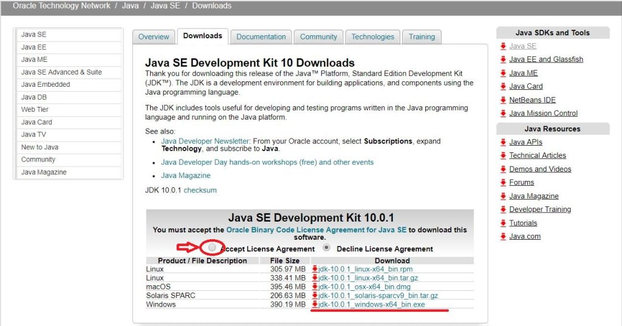Open the JDK 10.0.1 checksum link

point(200,190)
